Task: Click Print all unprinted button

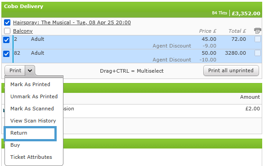Action: click(231, 70)
